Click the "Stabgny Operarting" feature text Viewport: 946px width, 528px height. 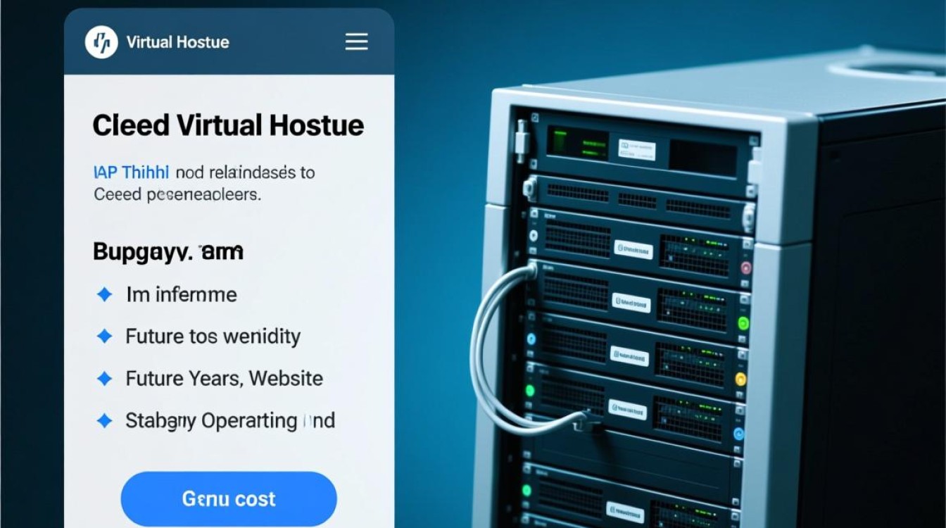229,421
